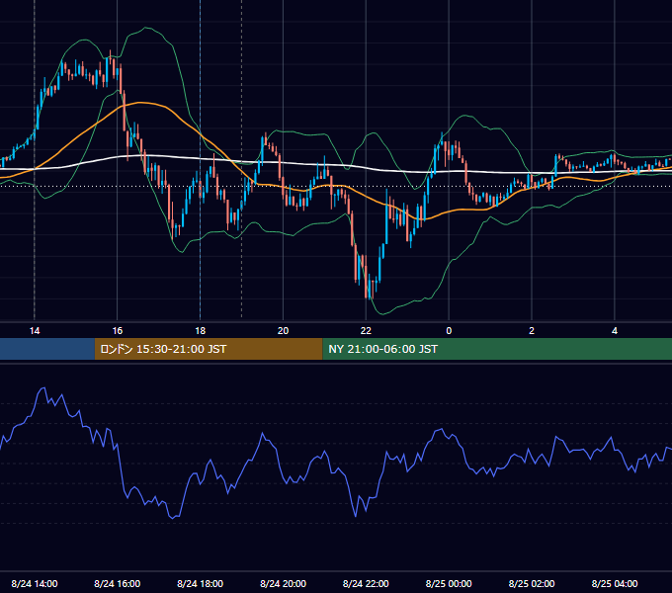The height and width of the screenshot is (593, 672).
Task: Click the '0' hour label on price chart axis
Action: [449, 331]
